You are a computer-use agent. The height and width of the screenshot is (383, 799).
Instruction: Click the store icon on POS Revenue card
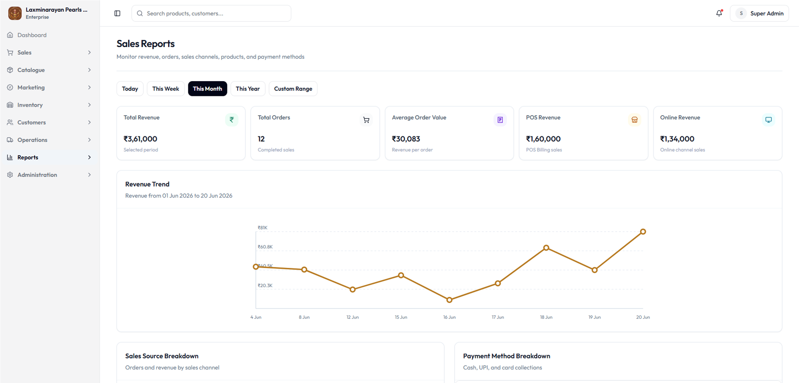pos(635,120)
